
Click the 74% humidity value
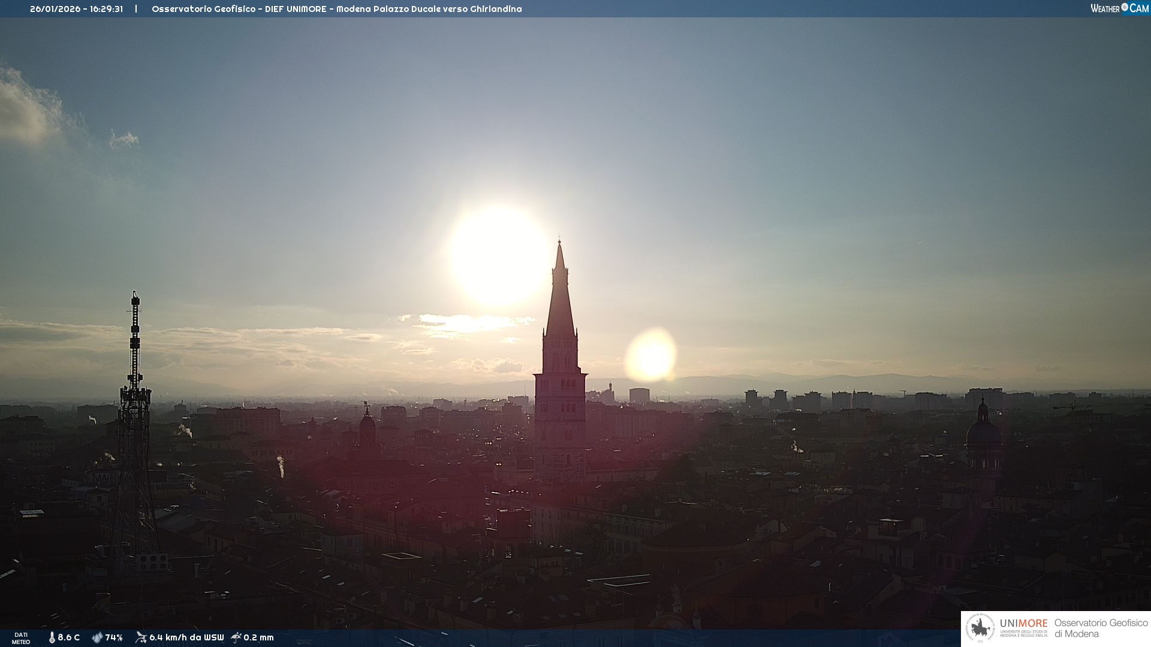coord(114,637)
